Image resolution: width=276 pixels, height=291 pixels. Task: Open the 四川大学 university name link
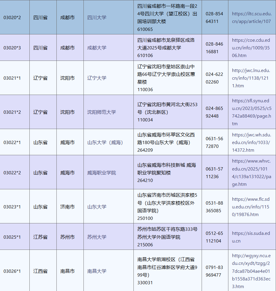click(97, 17)
